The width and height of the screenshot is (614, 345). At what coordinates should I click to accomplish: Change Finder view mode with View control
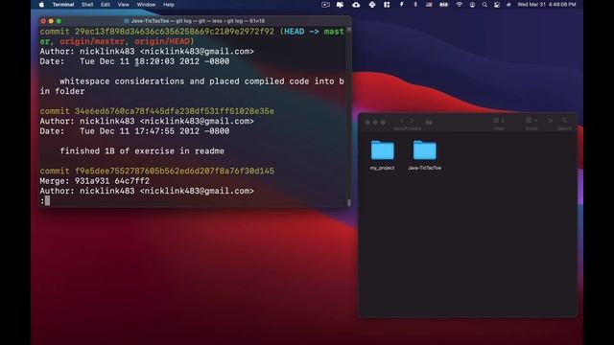(499, 121)
